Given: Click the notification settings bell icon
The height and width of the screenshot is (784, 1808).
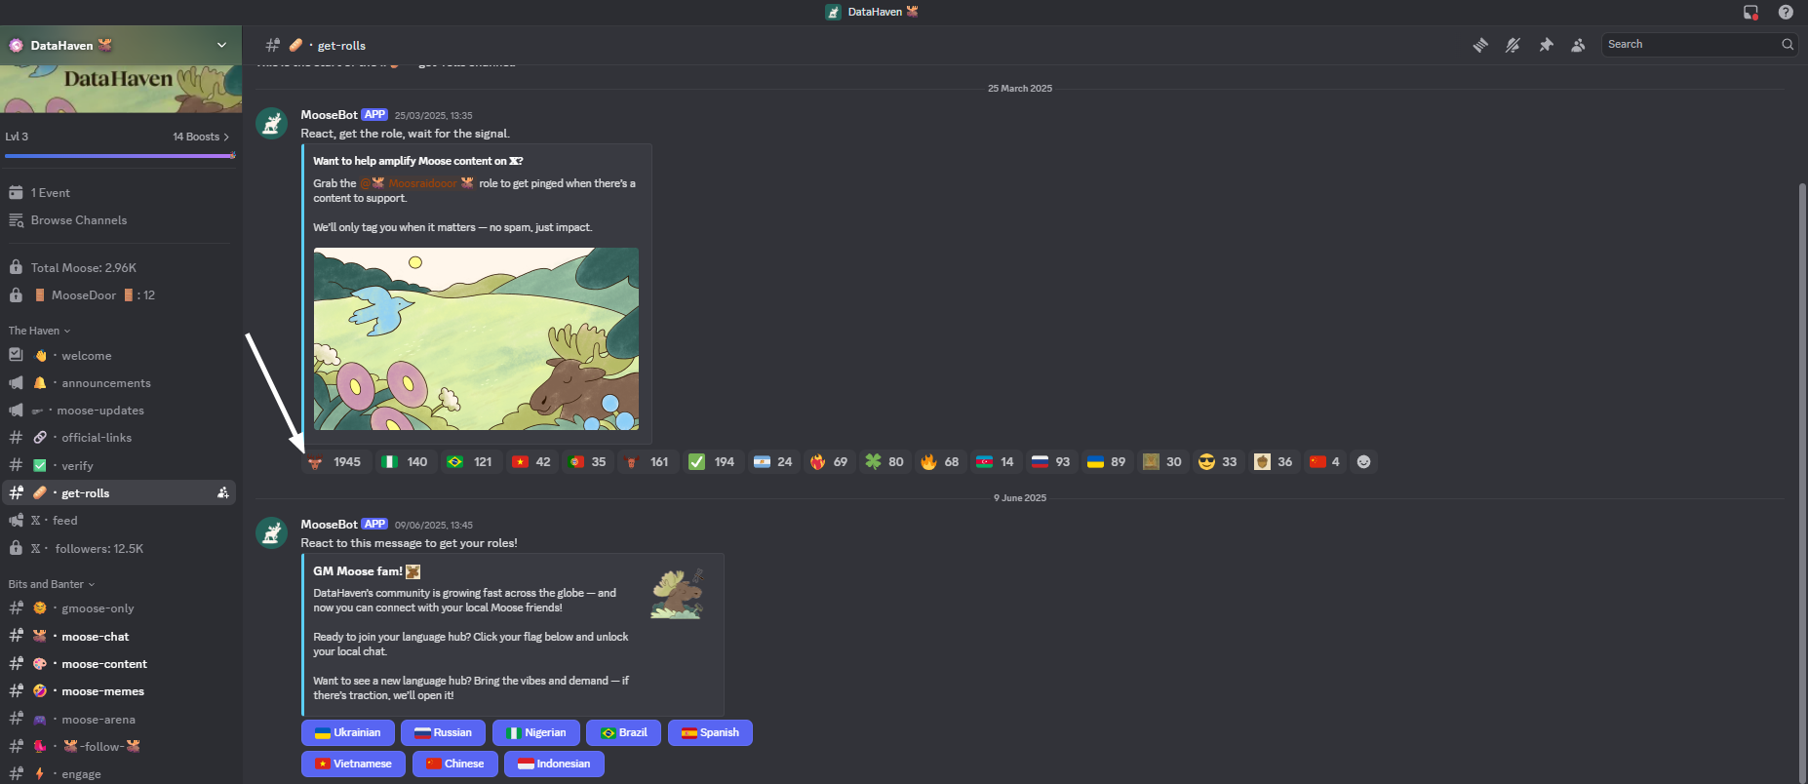Looking at the screenshot, I should click(1513, 45).
